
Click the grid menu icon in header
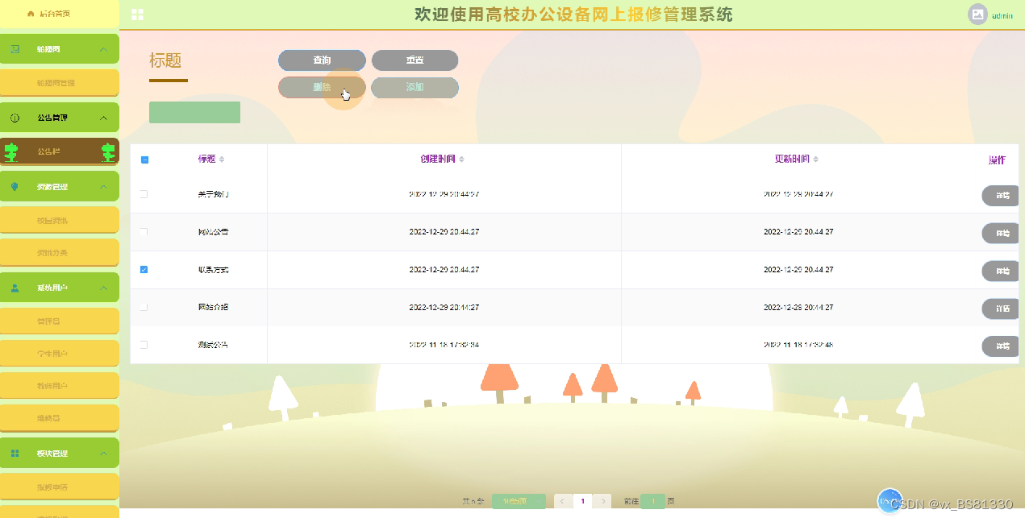(x=137, y=15)
